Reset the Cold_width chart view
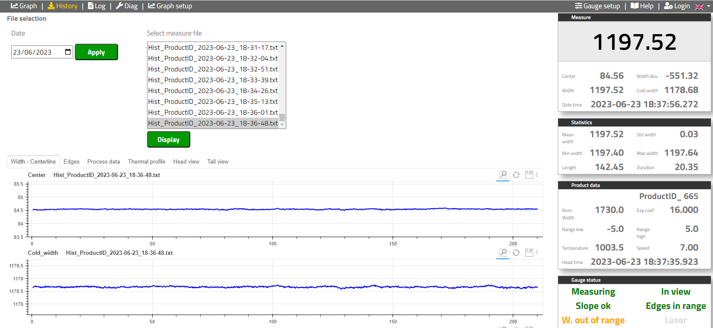 516,253
